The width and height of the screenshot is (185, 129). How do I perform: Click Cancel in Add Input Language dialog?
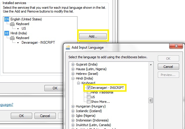point(168,67)
